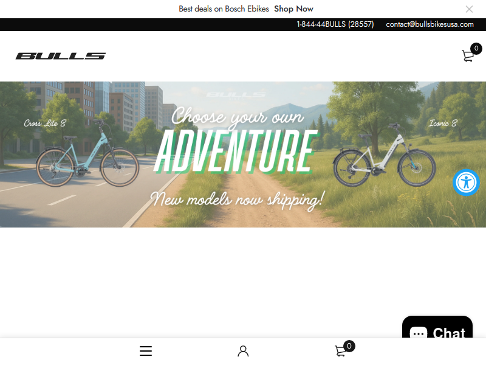The image size is (486, 365).
Task: Open the hamburger menu in bottom bar
Action: 146,351
